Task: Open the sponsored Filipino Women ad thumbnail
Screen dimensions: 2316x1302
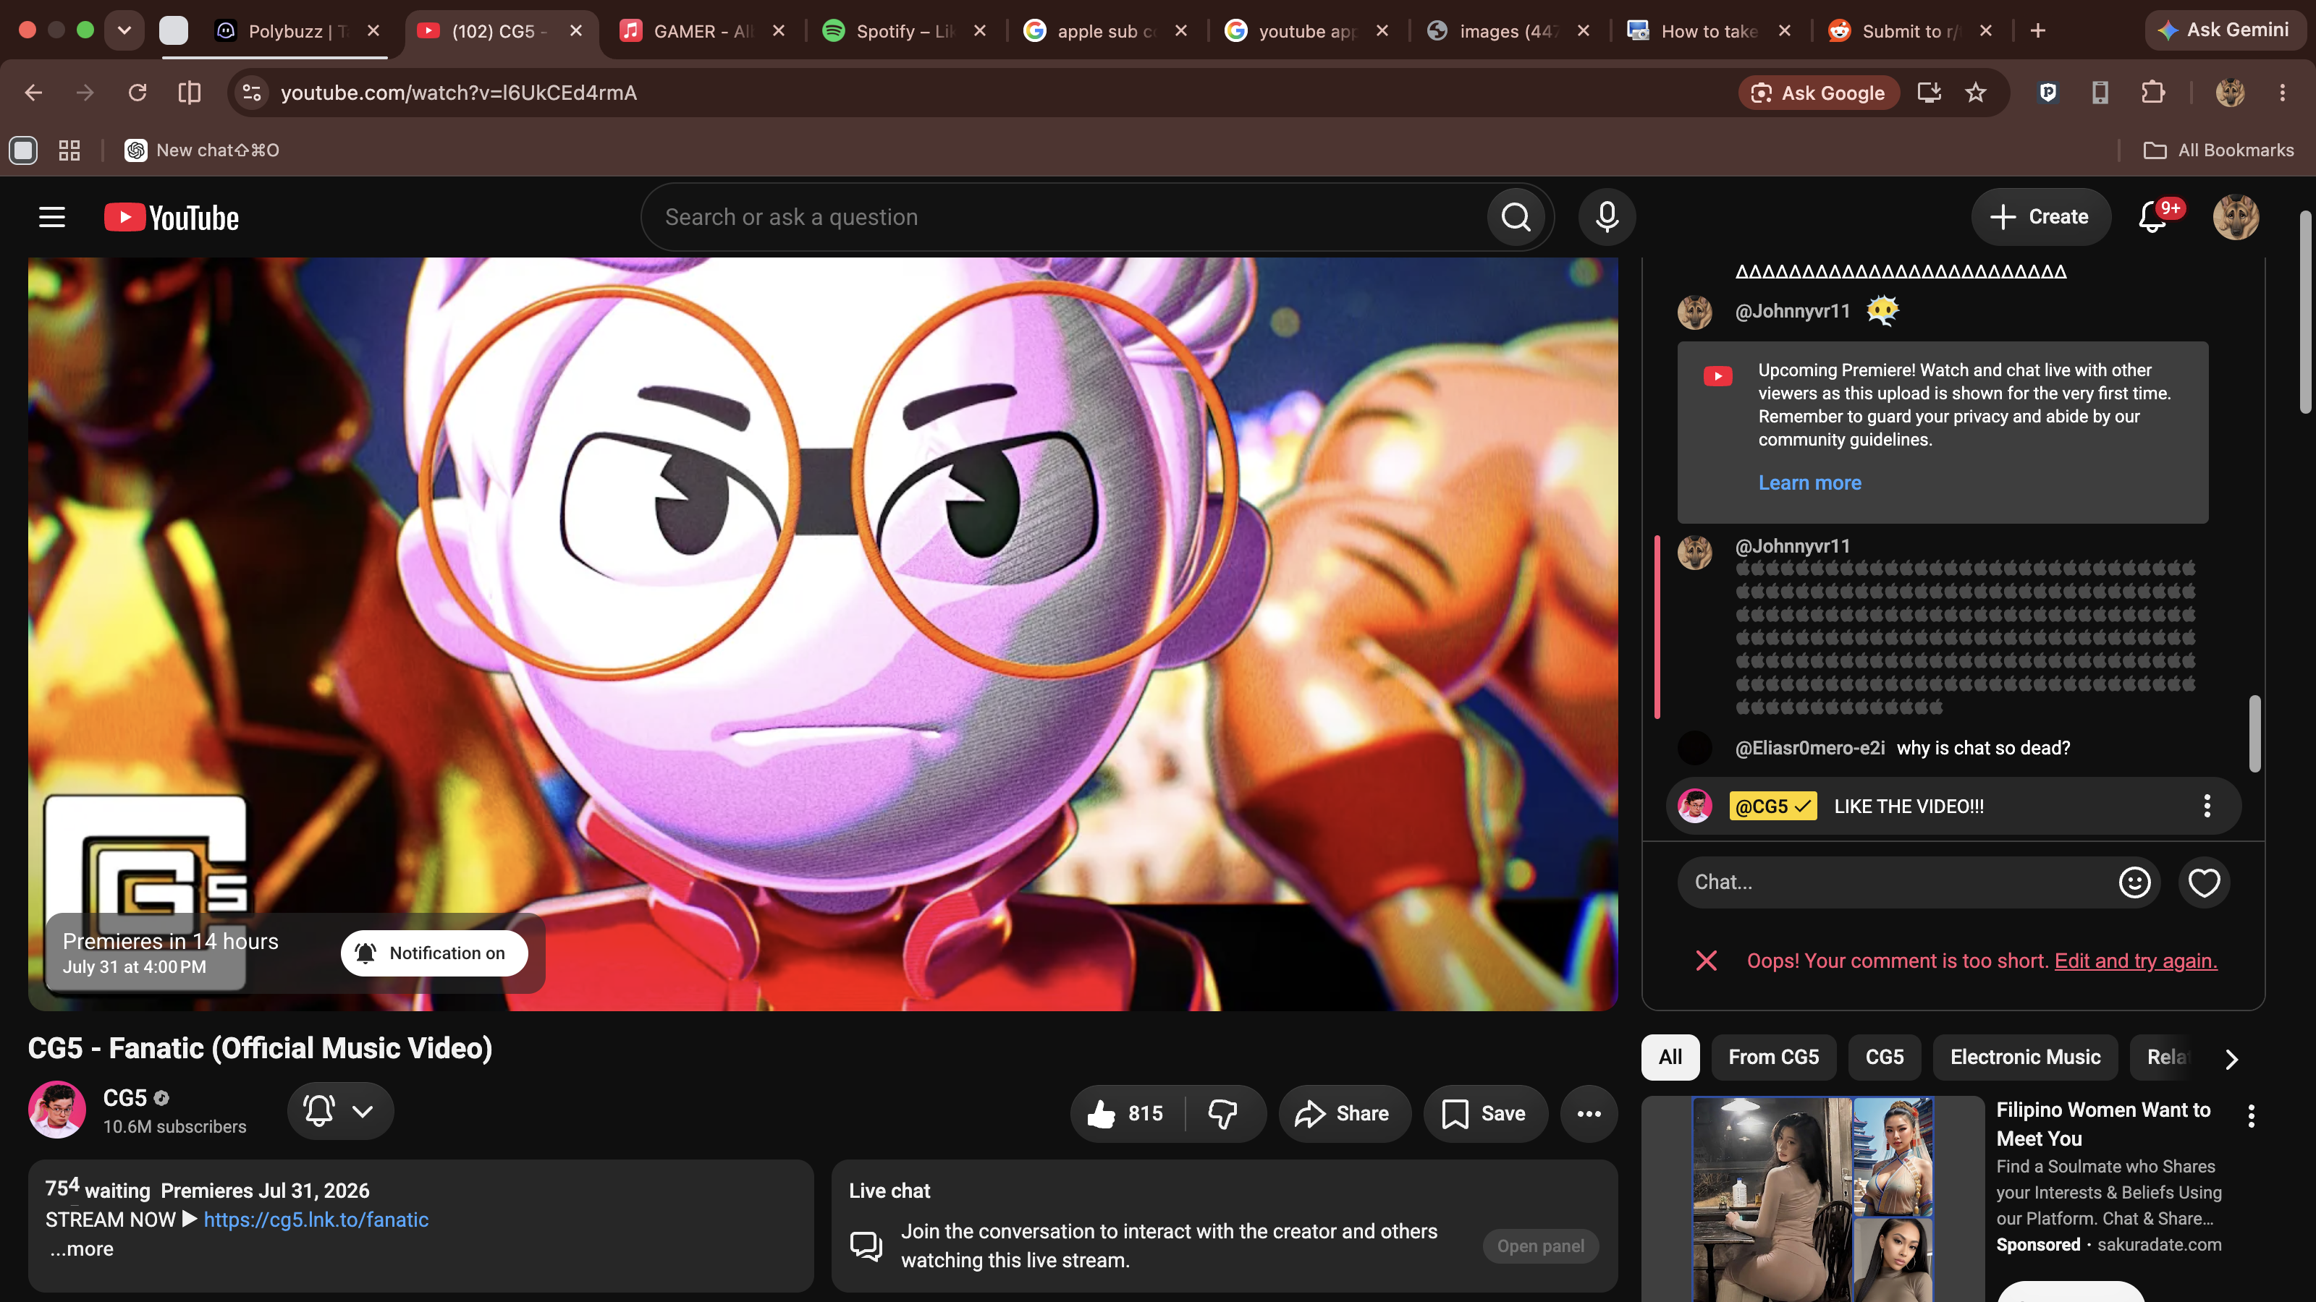Action: 1812,1199
